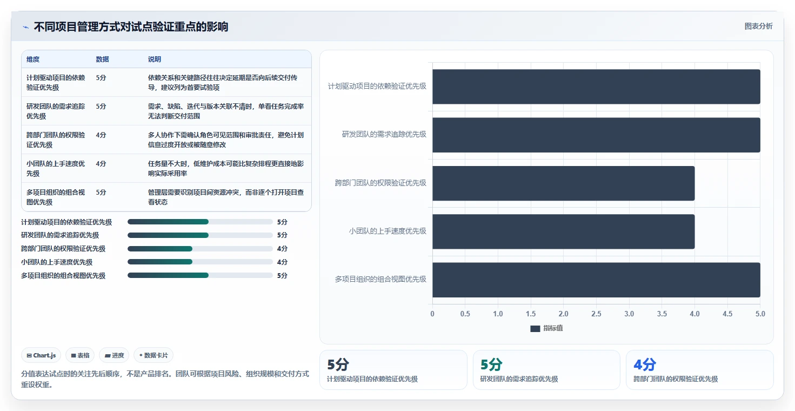Open the 5分 card for 研发团队的需求追踪优先级
The width and height of the screenshot is (795, 411).
coord(546,370)
